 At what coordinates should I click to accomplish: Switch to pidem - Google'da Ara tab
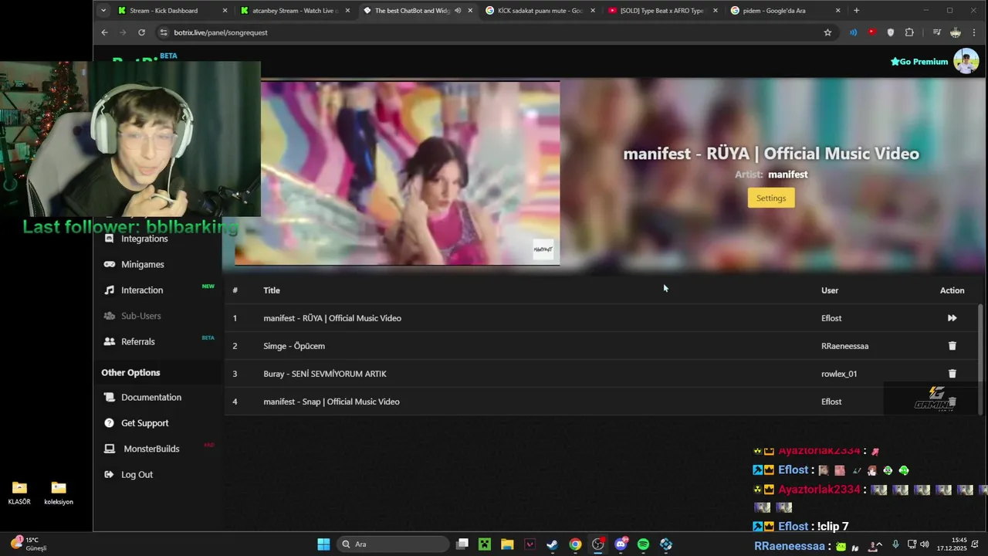point(785,11)
